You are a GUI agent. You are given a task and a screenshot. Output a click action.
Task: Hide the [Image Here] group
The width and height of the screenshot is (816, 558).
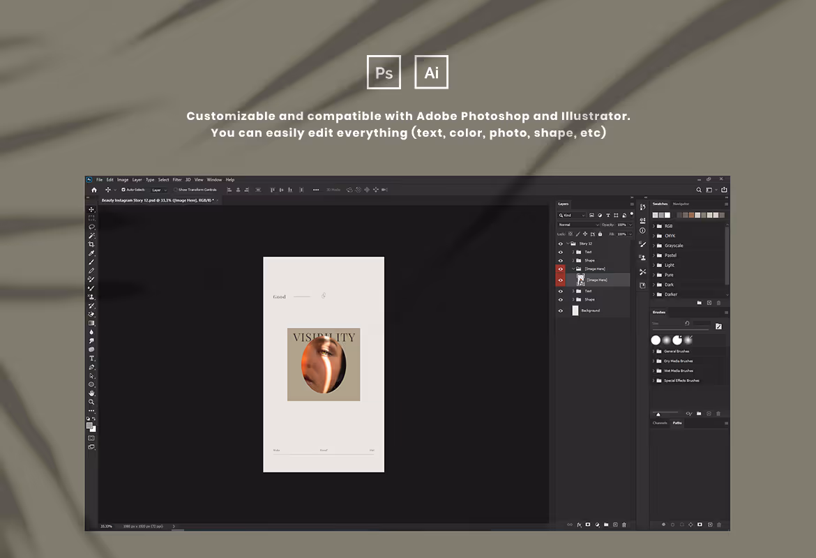561,269
